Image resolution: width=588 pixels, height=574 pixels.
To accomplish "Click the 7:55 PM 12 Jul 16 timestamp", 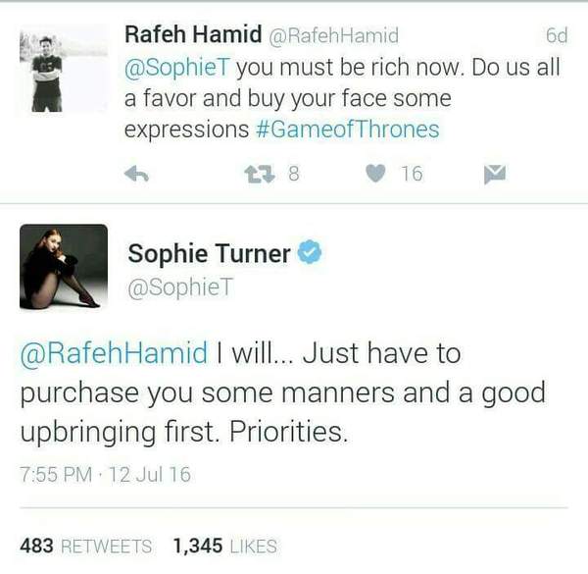I will coord(105,475).
